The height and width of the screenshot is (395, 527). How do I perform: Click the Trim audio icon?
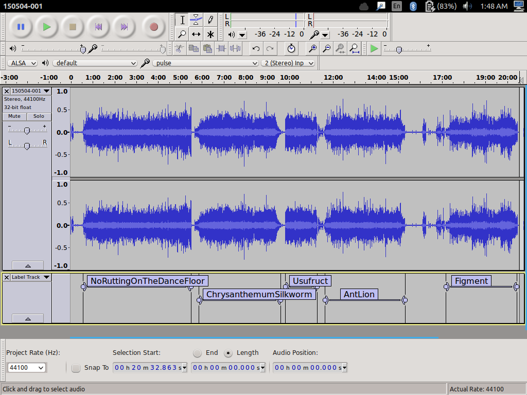[x=221, y=48]
